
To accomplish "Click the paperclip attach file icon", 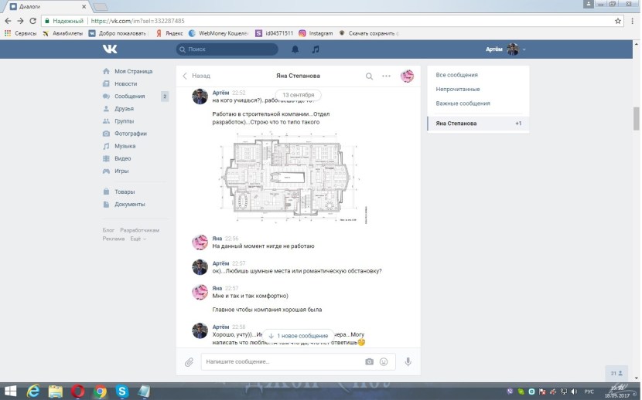I will click(x=189, y=361).
